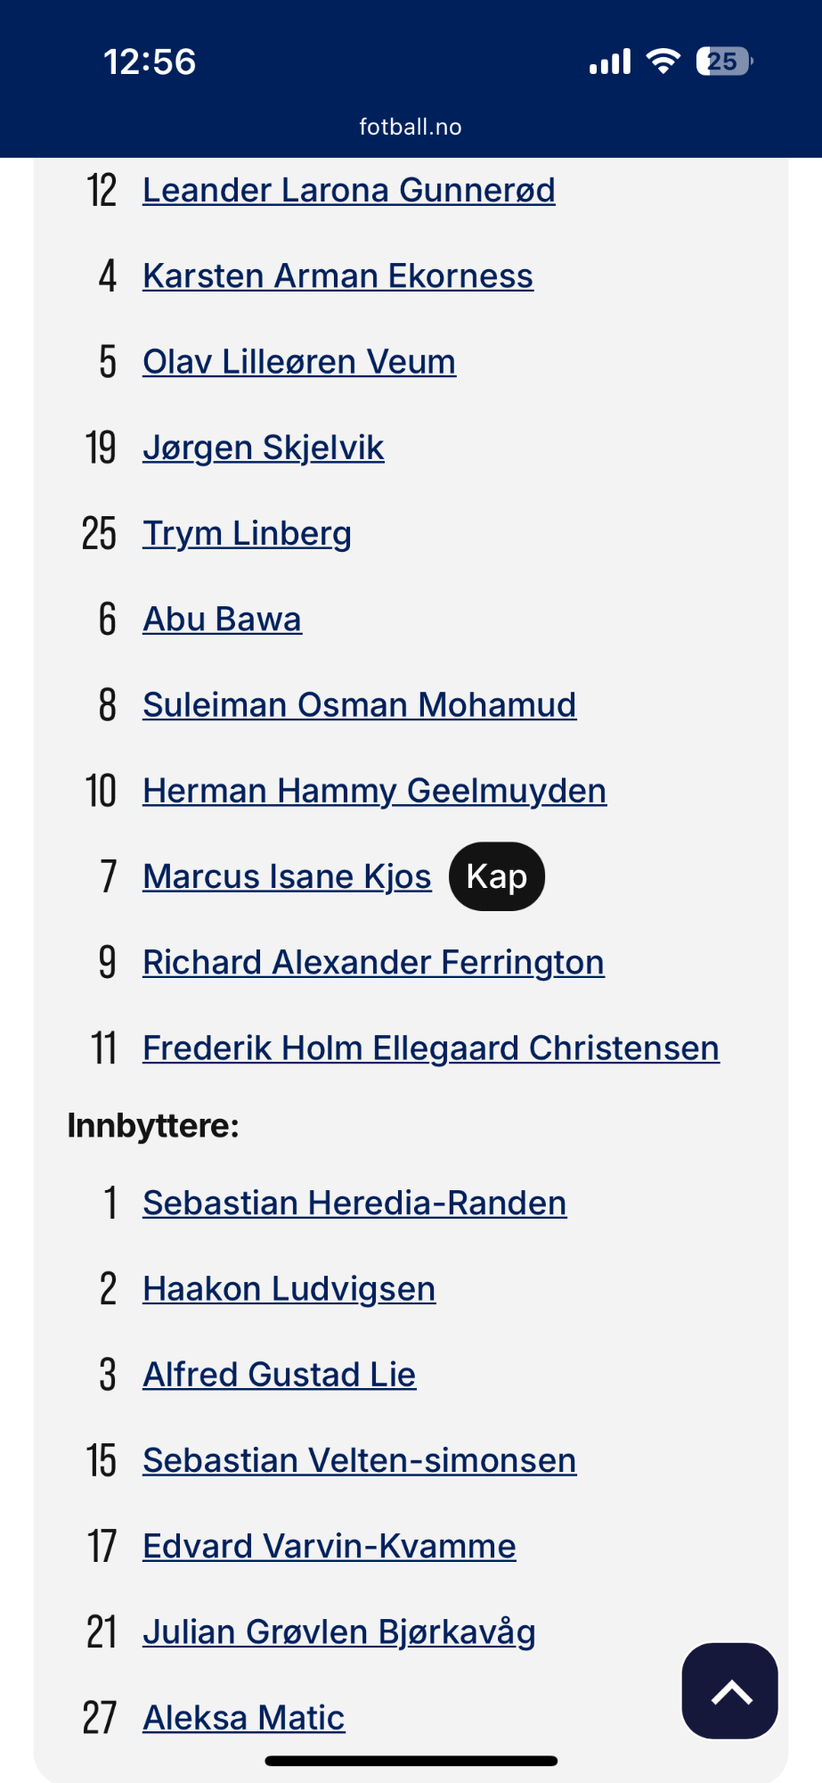
Task: Open Abu Bawa's player page
Action: point(223,619)
